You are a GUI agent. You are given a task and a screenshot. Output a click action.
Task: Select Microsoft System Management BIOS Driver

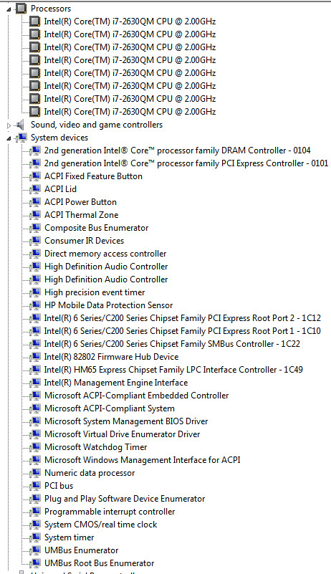(126, 421)
